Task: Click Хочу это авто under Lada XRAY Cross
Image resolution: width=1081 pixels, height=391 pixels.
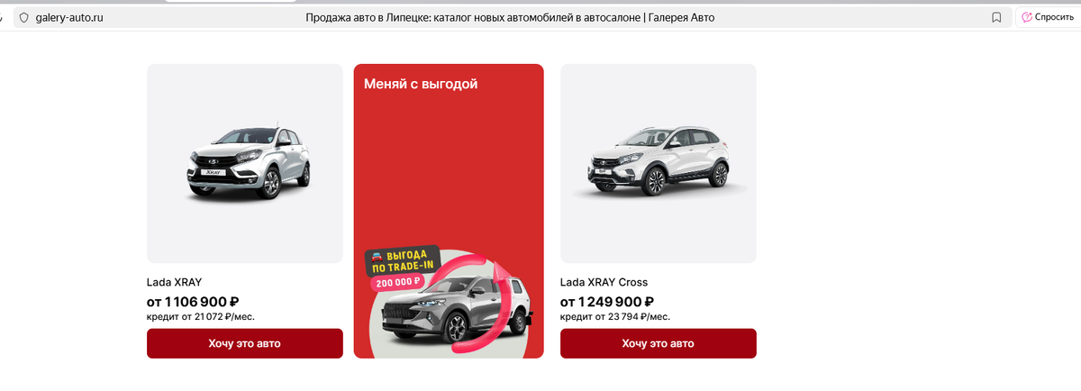Action: click(x=659, y=343)
